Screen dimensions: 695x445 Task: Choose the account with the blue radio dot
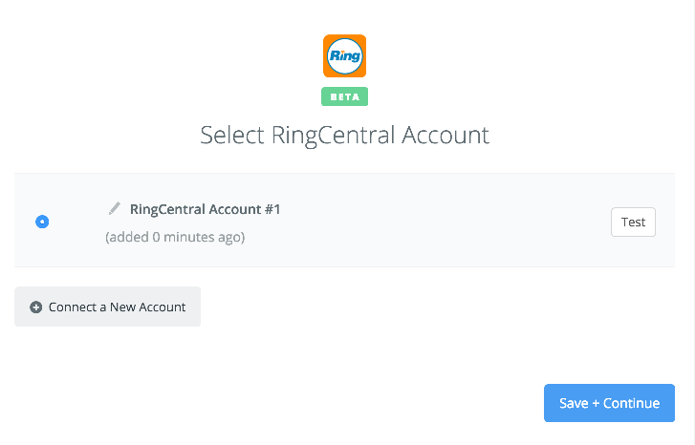(x=42, y=222)
